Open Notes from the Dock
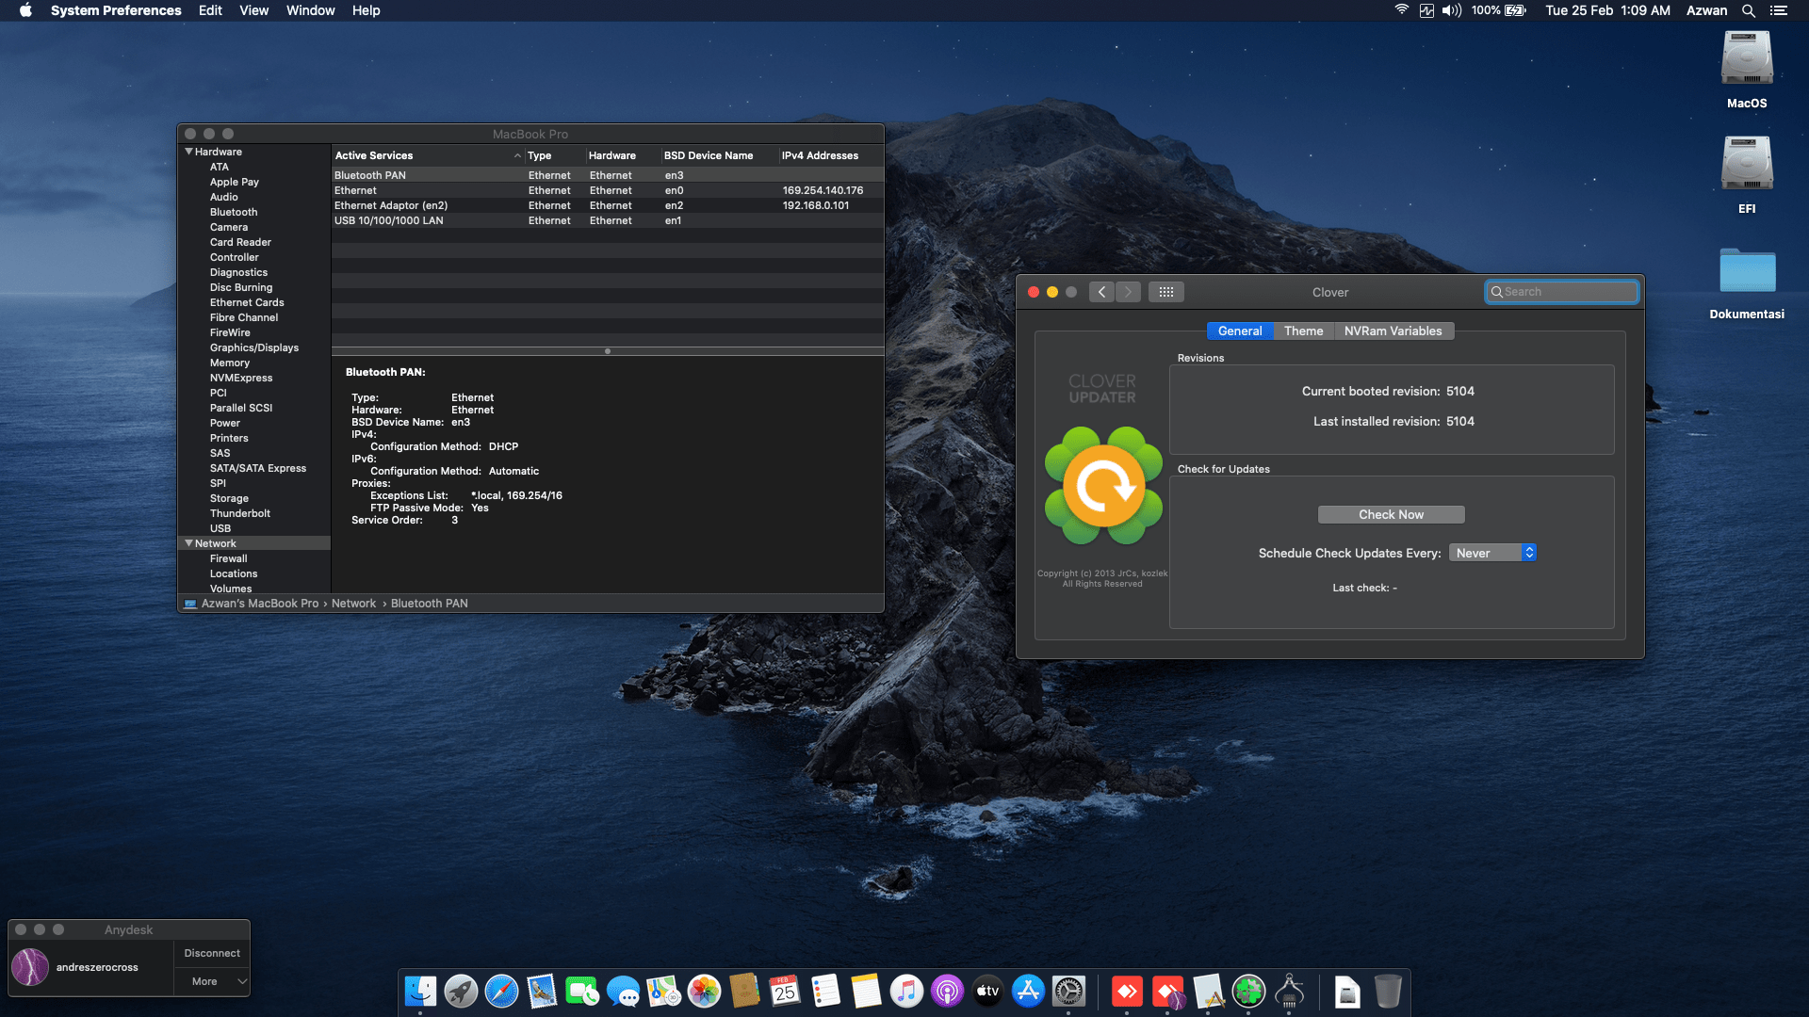 point(866,991)
